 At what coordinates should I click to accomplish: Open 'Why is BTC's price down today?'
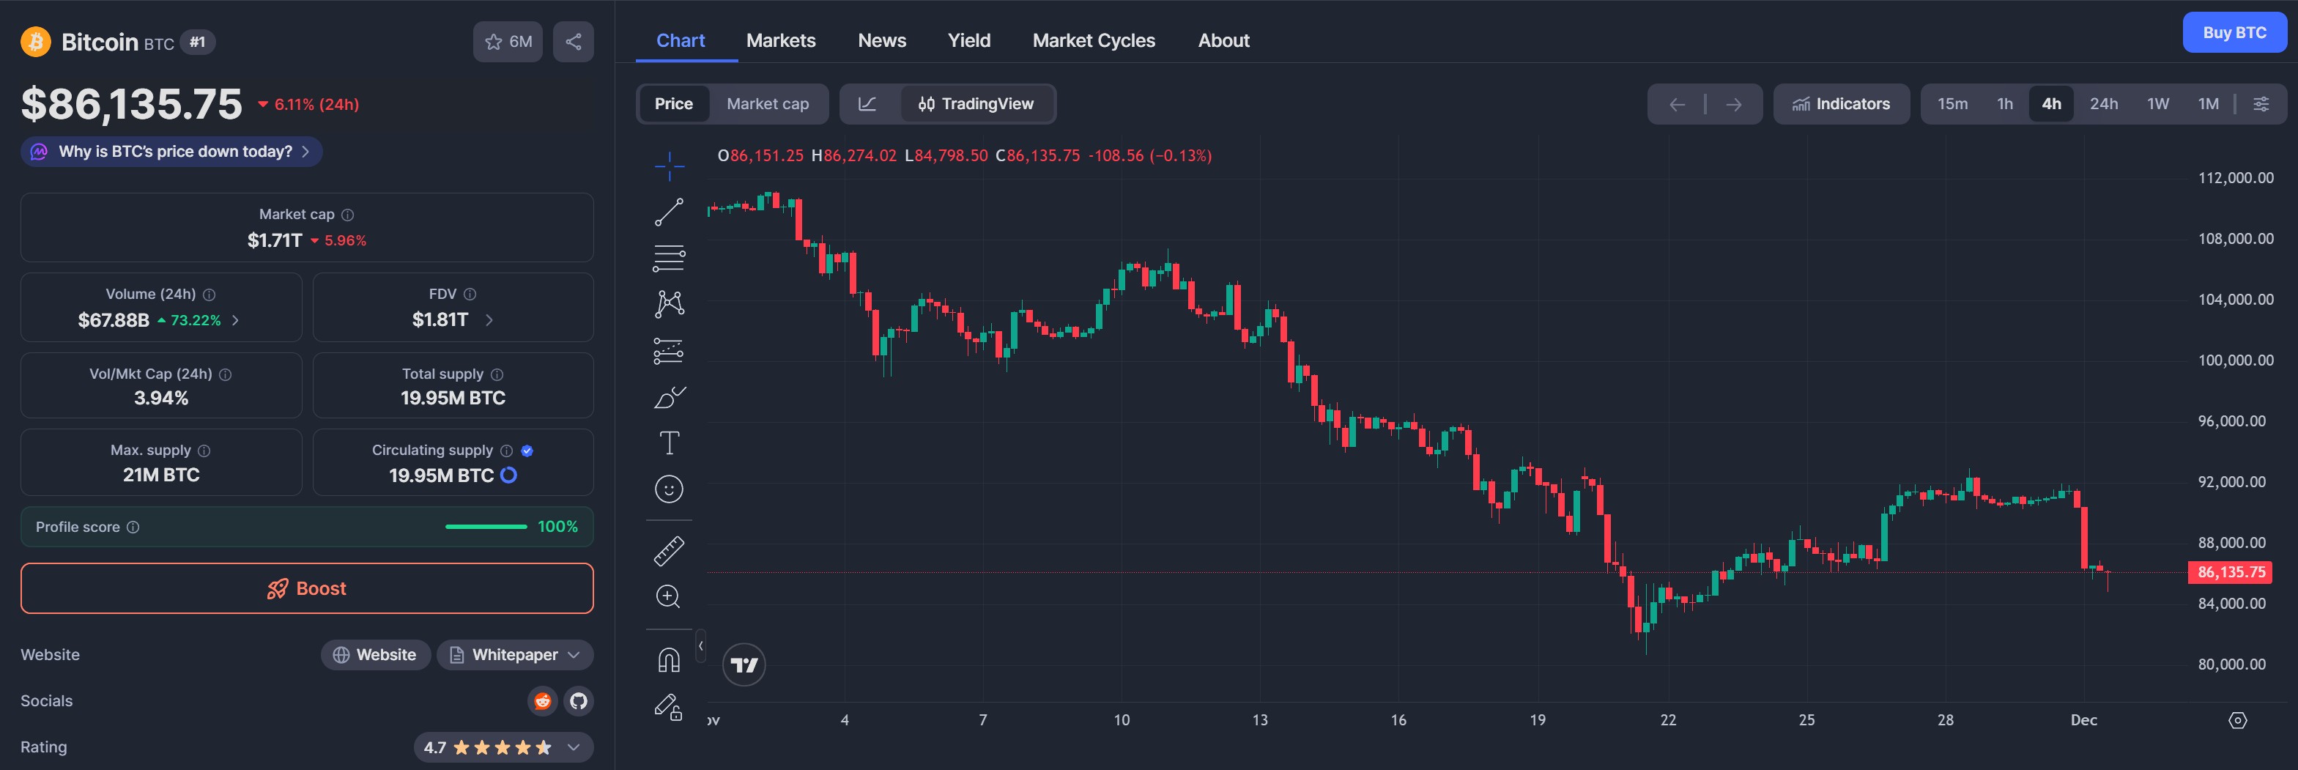point(175,152)
